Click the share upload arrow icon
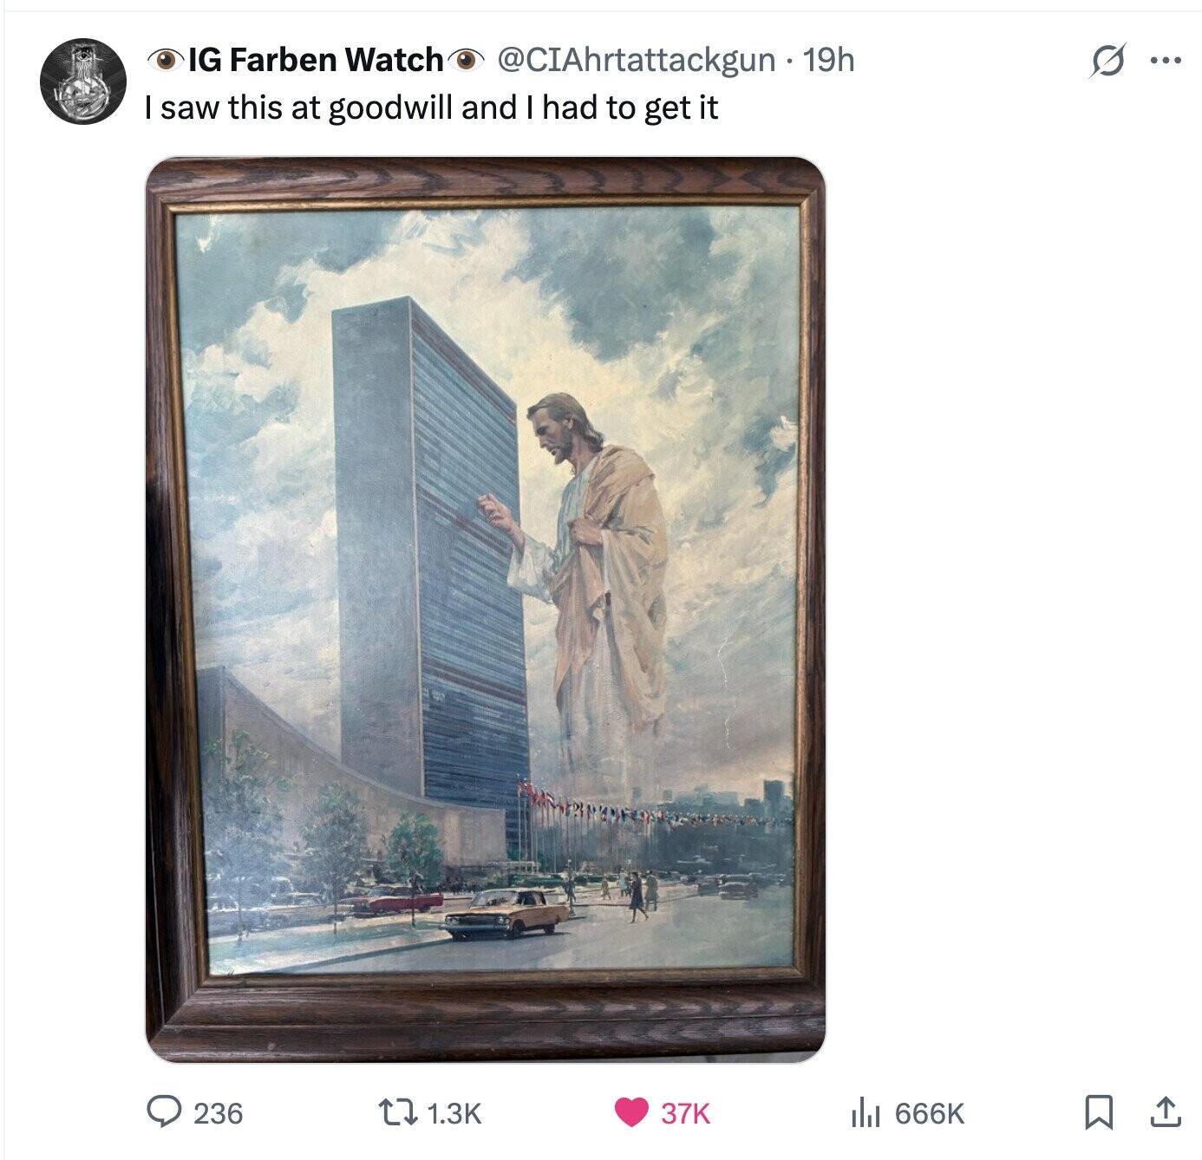 point(1165,1112)
